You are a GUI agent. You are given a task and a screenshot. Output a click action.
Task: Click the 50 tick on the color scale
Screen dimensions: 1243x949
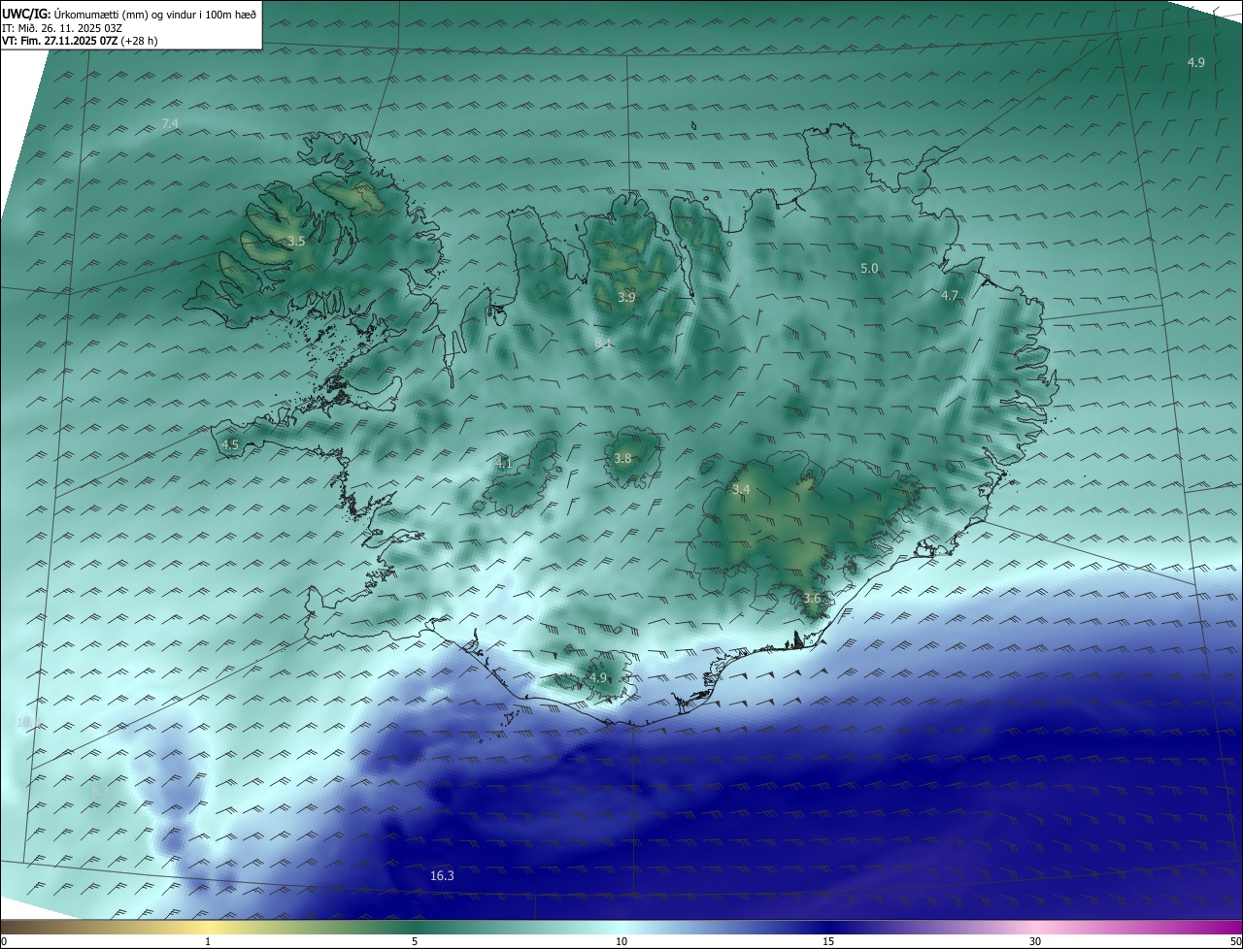coord(1235,941)
